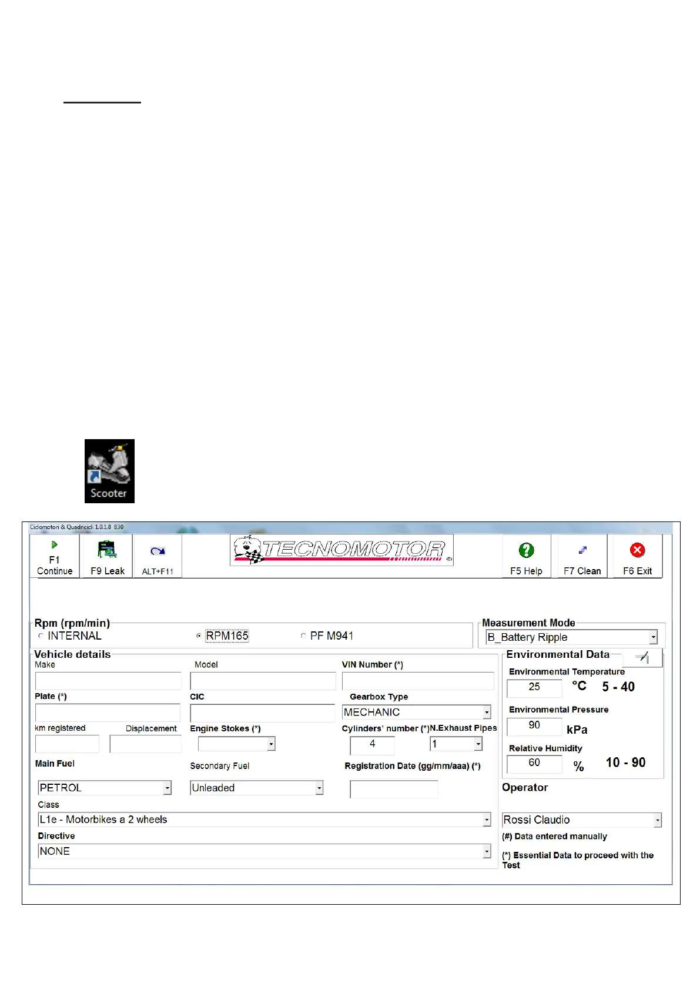700x990 pixels.
Task: Exit with the F6 Exit button
Action: [637, 556]
